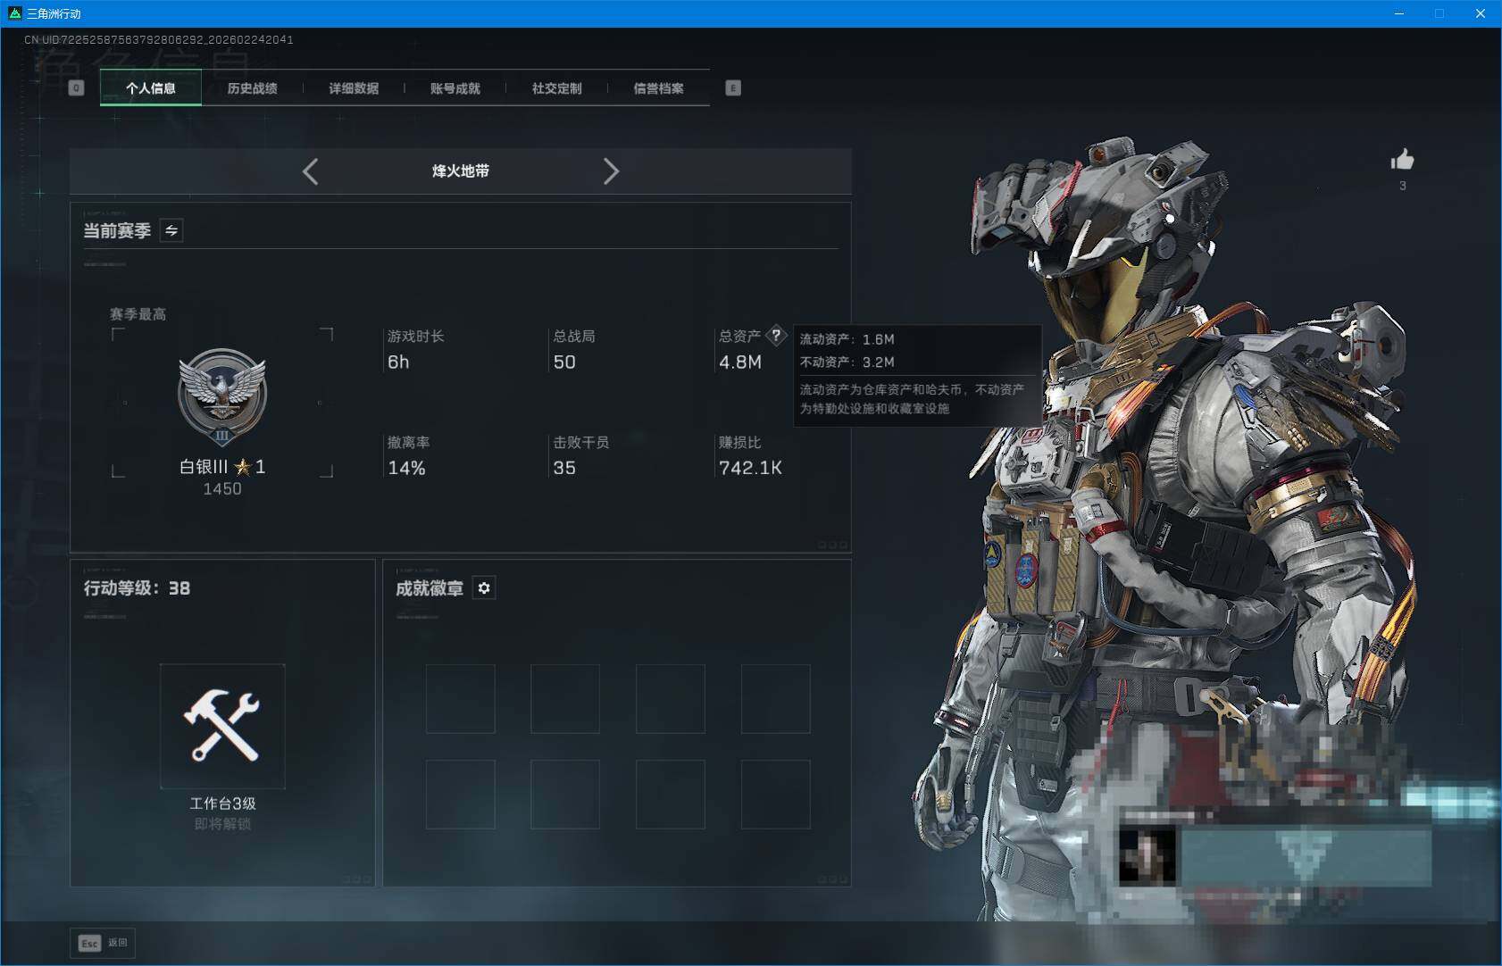
Task: Click the 行动等级：38 heading
Action: coord(137,587)
